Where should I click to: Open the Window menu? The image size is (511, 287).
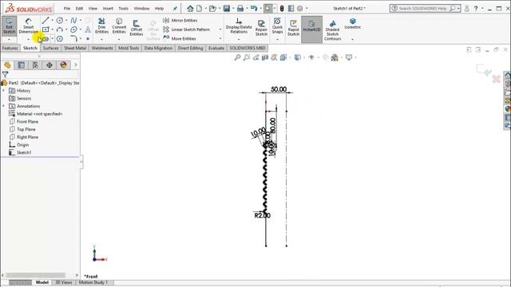(141, 9)
